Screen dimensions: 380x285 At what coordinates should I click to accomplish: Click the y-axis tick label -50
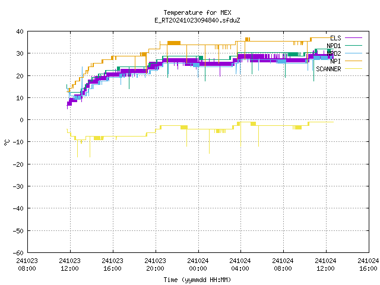(18, 231)
